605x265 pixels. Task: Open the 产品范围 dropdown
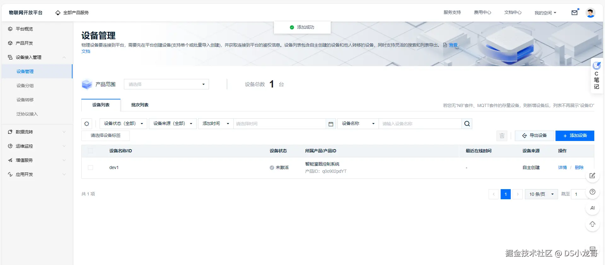pos(166,84)
